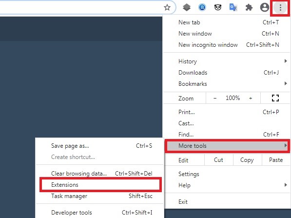The width and height of the screenshot is (291, 218).
Task: Open the blue circled 'a' extension
Action: click(x=202, y=7)
